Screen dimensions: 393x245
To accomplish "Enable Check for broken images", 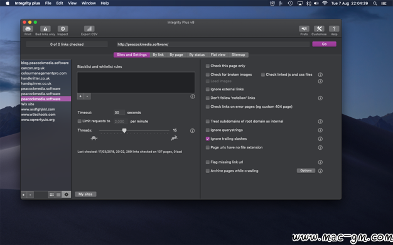I will 208,75.
